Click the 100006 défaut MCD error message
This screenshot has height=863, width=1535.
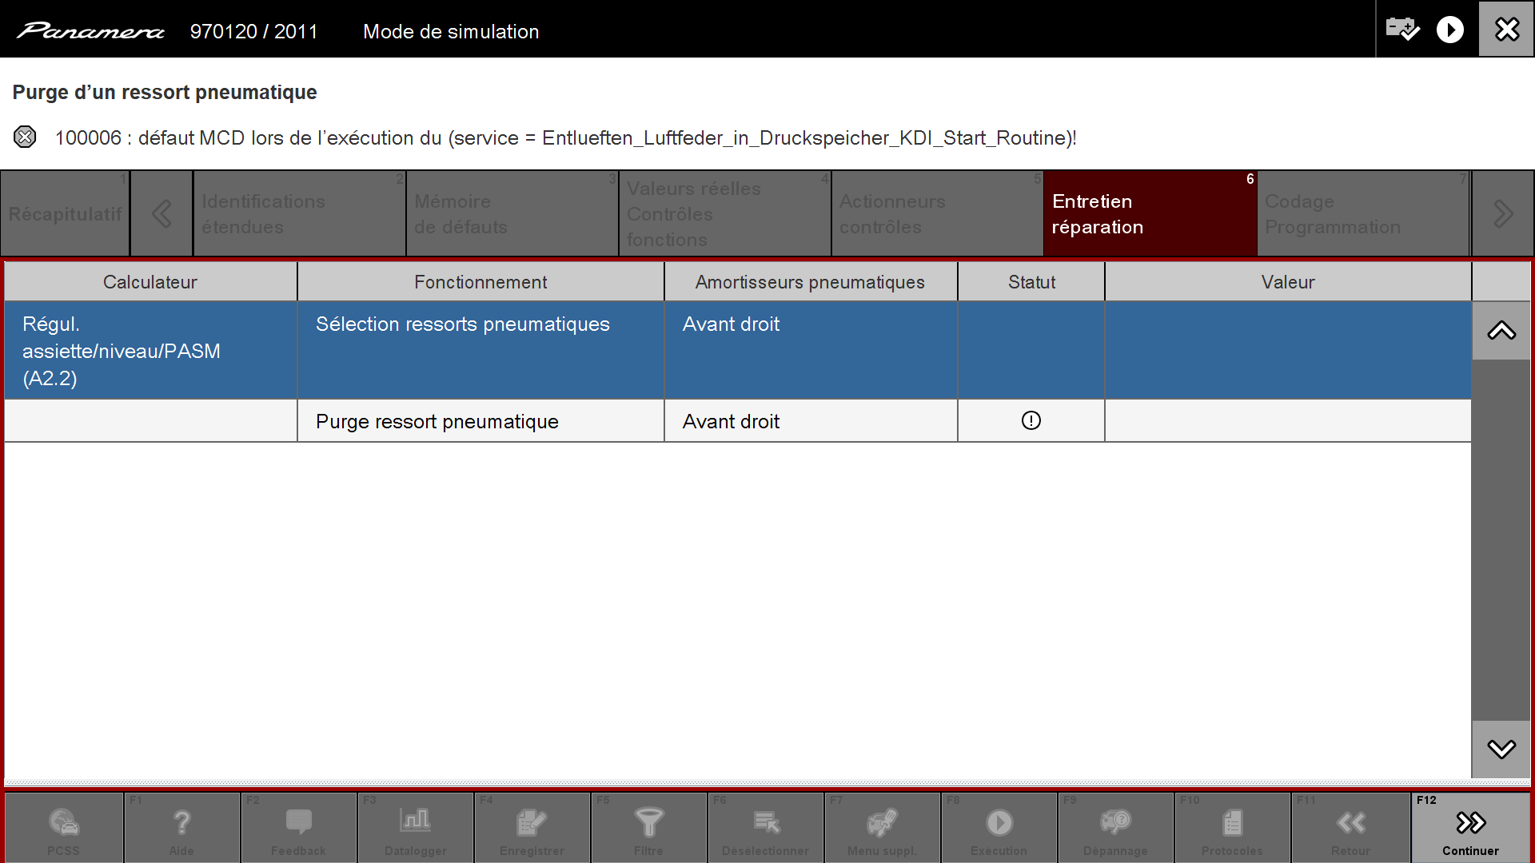pos(566,137)
